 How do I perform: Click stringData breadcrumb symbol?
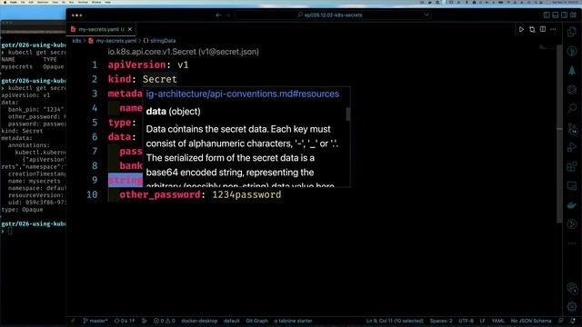click(x=163, y=41)
